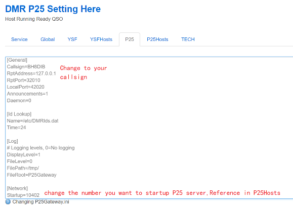
Task: Click the RptPort=32010 line
Action: (x=24, y=80)
